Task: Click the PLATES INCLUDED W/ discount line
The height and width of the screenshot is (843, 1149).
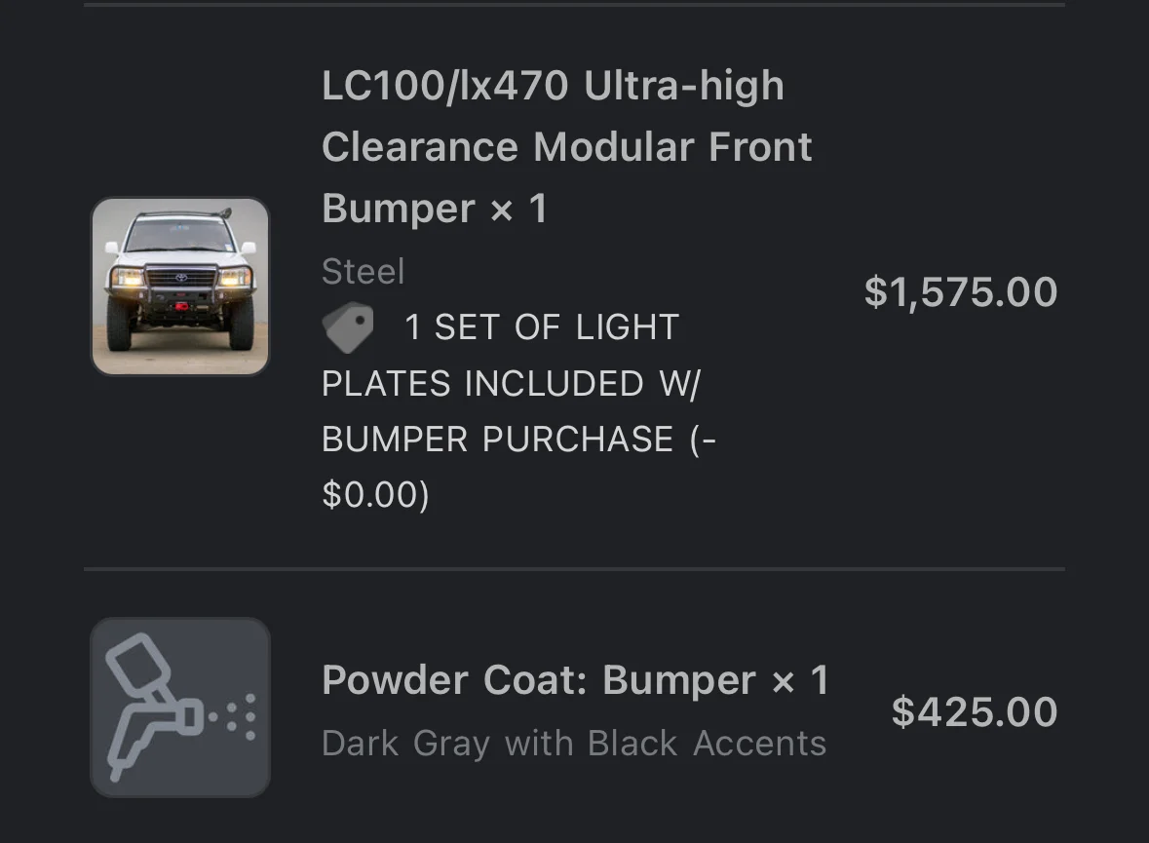Action: (512, 383)
